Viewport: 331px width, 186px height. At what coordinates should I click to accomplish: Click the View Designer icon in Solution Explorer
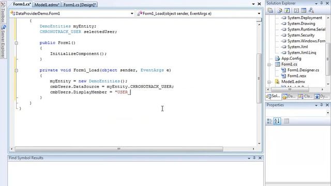304,10
